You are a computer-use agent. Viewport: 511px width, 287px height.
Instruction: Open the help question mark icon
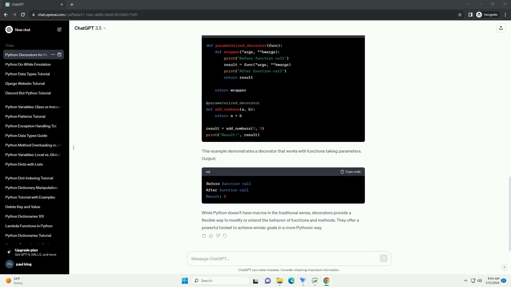pyautogui.click(x=504, y=267)
